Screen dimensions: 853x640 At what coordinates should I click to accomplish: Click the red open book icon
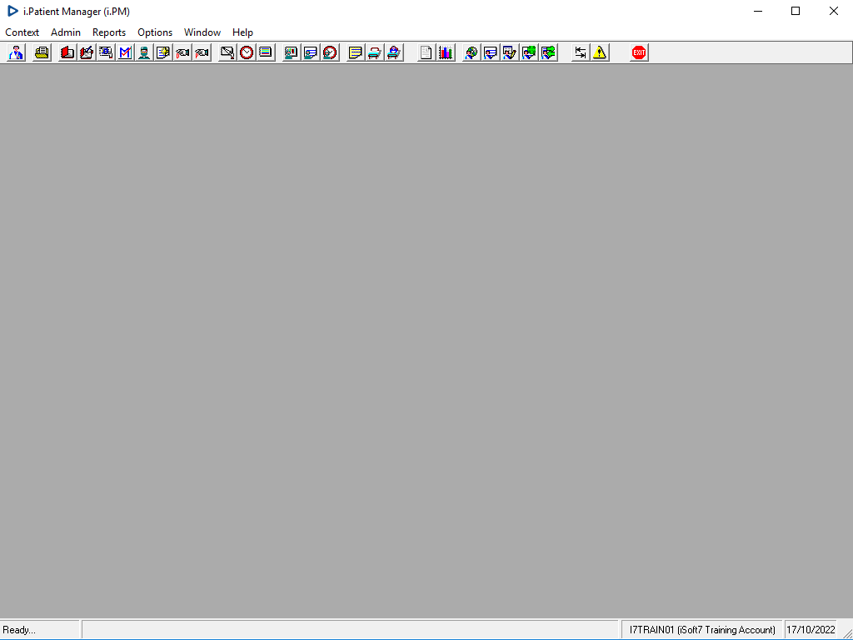coord(67,52)
